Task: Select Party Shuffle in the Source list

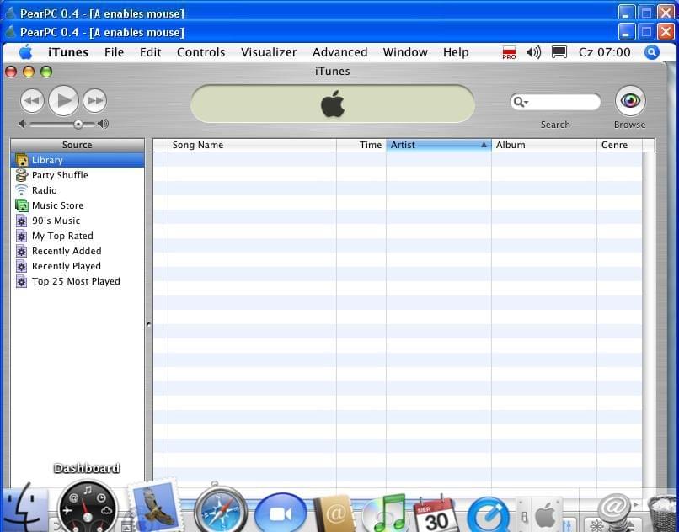Action: tap(78, 175)
